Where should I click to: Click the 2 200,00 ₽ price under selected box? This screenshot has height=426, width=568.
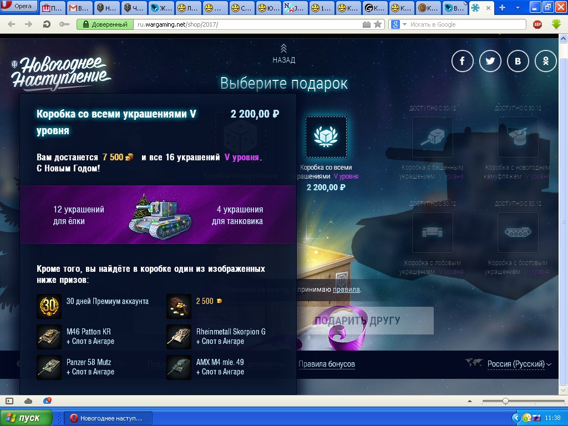[x=326, y=187]
